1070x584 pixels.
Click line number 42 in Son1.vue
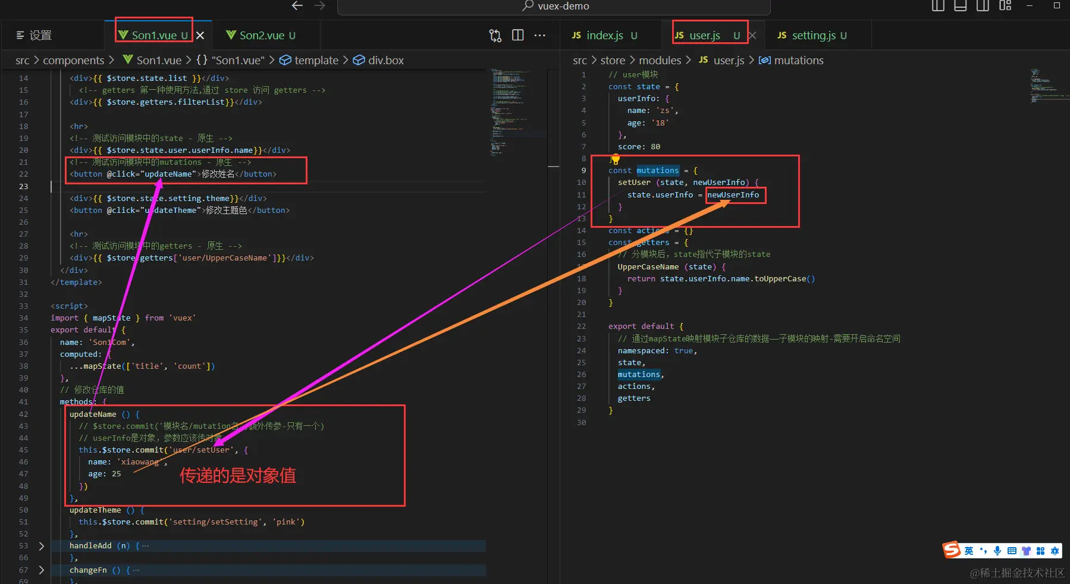coord(23,414)
